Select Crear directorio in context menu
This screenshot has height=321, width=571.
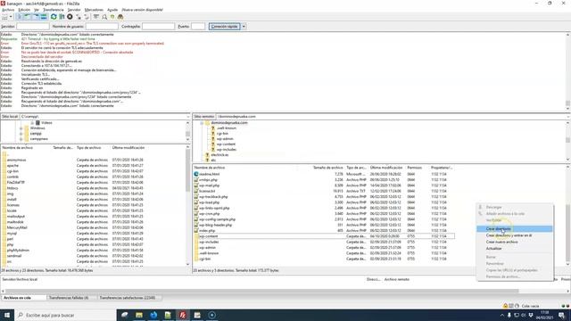[514, 229]
